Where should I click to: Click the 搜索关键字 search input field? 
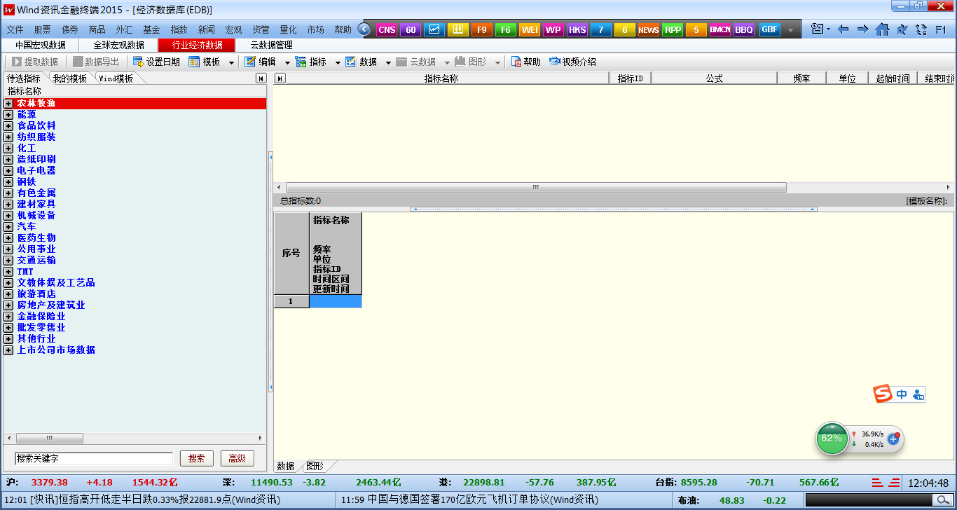(x=94, y=458)
